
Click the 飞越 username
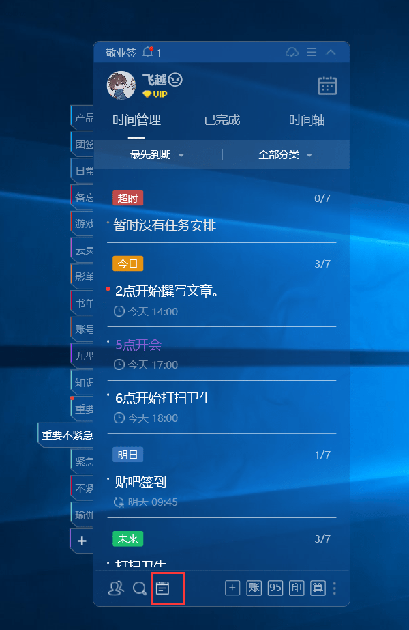[154, 80]
